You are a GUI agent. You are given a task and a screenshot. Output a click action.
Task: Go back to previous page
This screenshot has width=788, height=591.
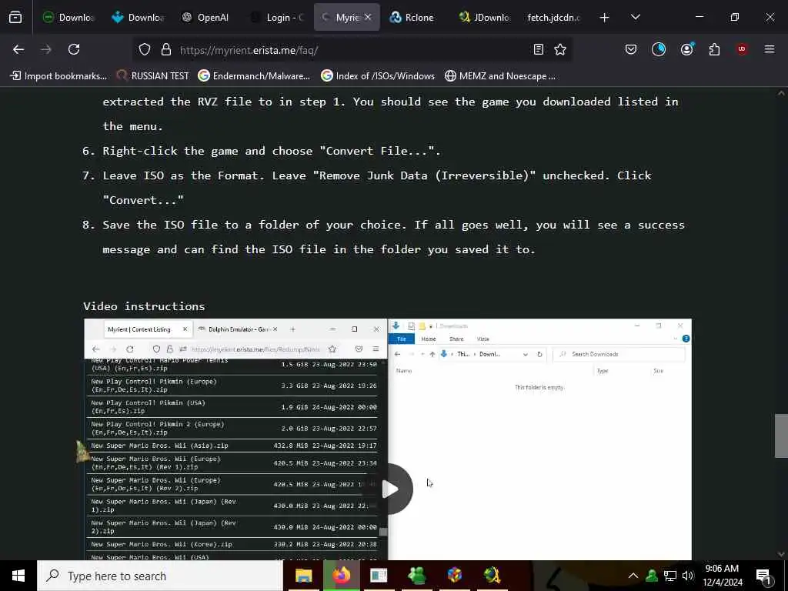(18, 49)
